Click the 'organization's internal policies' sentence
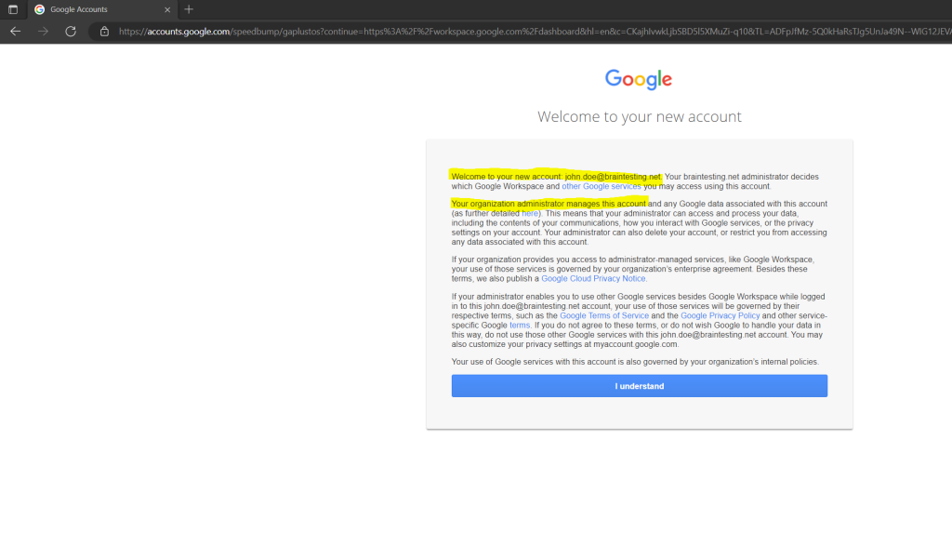952x533 pixels. click(635, 362)
